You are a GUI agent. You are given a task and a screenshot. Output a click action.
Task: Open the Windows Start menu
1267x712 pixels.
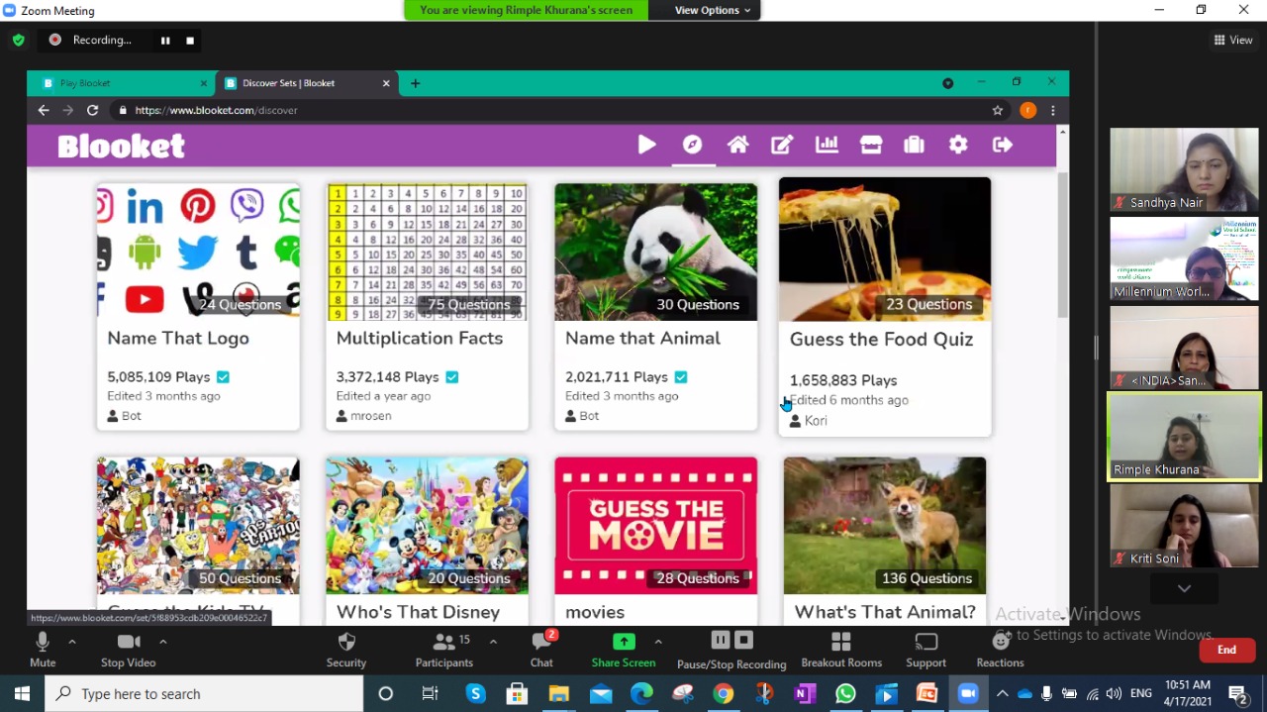[x=22, y=694]
